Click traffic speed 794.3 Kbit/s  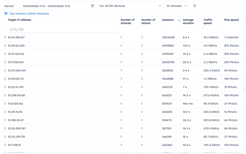pyautogui.click(x=212, y=145)
